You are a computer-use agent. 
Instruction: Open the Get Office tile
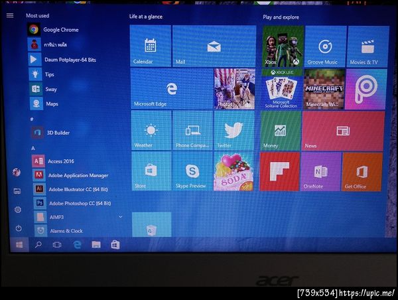coord(362,172)
